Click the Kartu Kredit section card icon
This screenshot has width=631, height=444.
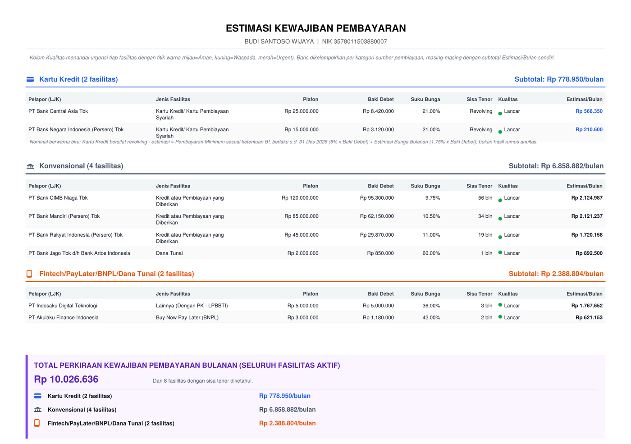coord(30,79)
